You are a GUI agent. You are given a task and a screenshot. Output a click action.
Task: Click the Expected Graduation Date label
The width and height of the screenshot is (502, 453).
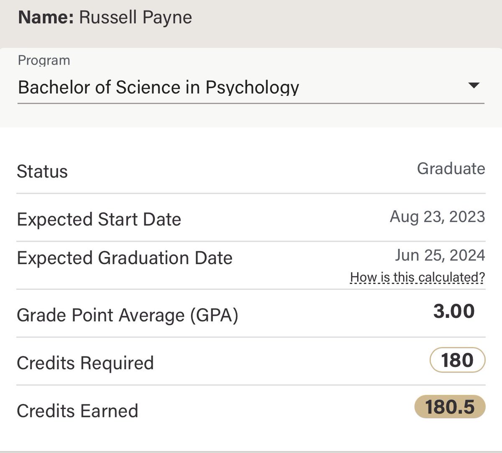tap(124, 258)
